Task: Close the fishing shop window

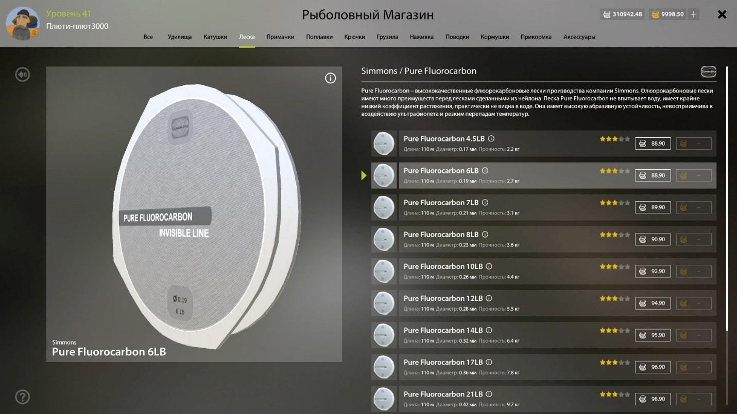Action: pyautogui.click(x=722, y=14)
